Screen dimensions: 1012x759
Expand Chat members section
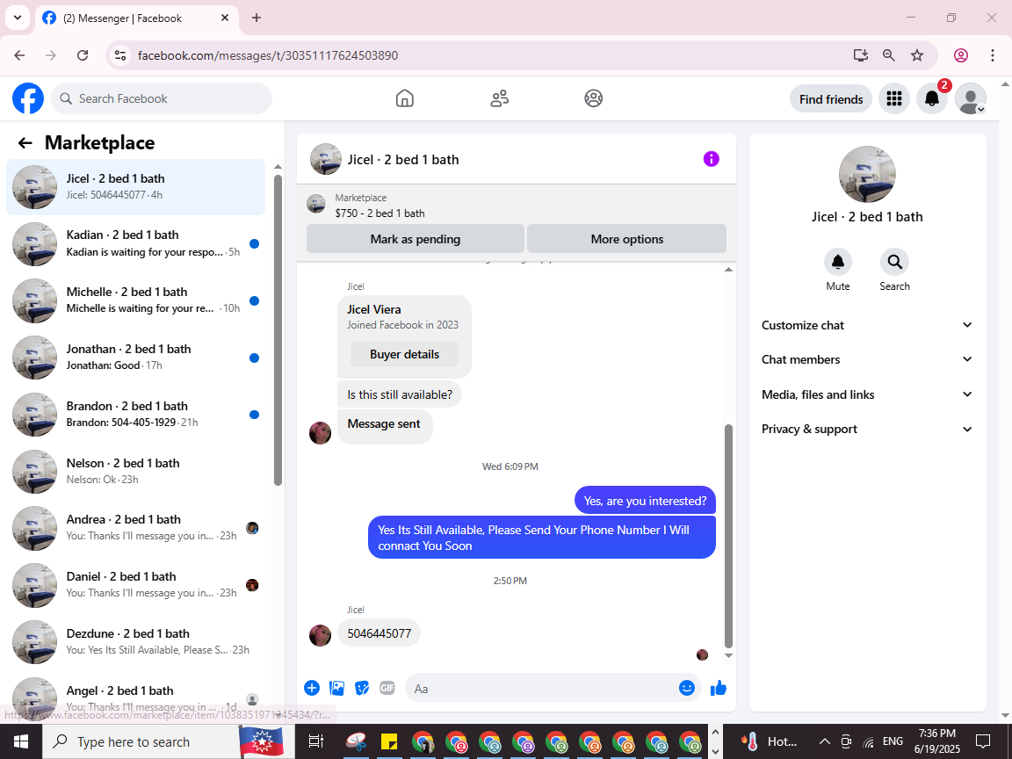(867, 359)
